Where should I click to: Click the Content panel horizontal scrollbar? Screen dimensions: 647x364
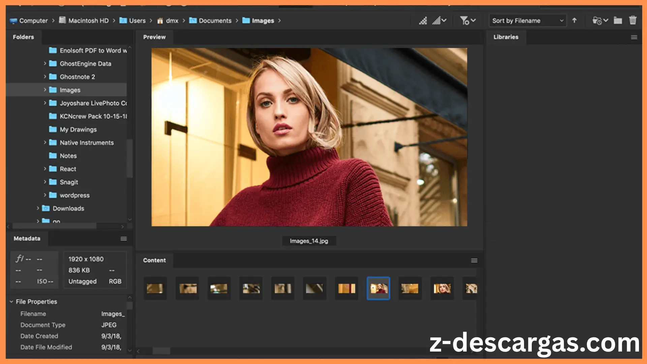point(161,351)
